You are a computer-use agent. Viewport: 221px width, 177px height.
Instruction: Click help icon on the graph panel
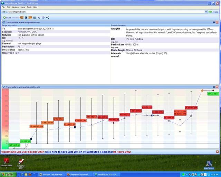coord(214,87)
